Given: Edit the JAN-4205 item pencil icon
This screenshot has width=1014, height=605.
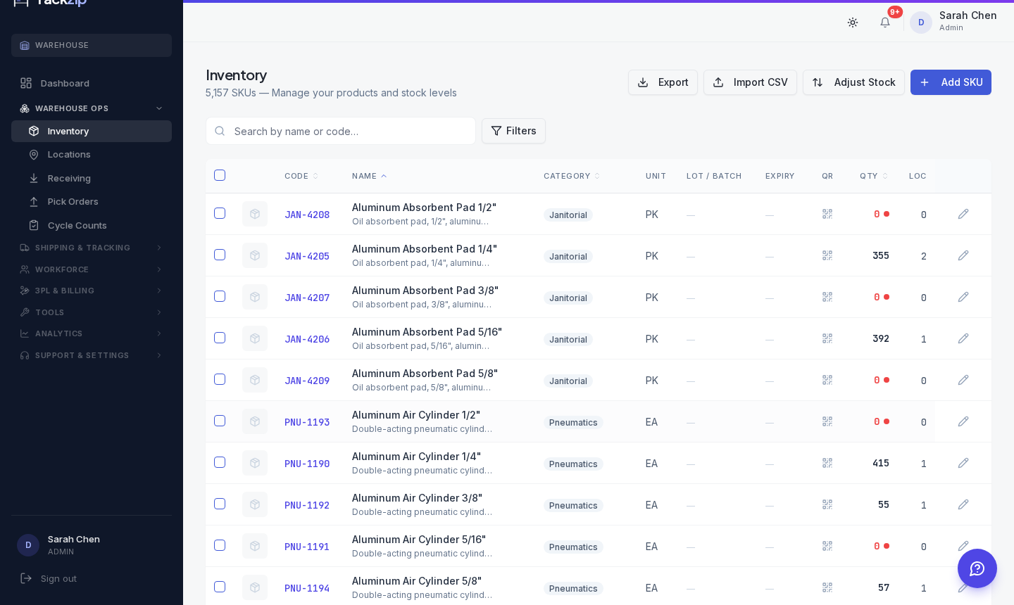Looking at the screenshot, I should click(x=963, y=255).
